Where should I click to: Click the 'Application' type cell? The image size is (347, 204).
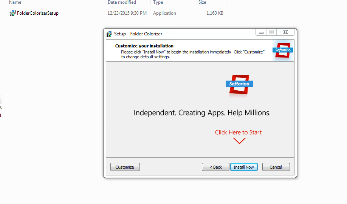pos(164,13)
